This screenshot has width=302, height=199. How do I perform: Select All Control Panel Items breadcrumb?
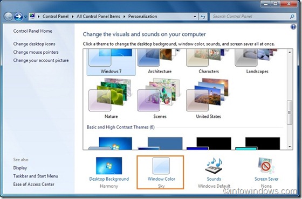[x=98, y=16]
